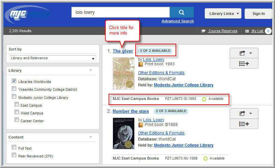The height and width of the screenshot is (168, 275).
Task: Click The giver cover thumbnail
Action: coord(124,73)
